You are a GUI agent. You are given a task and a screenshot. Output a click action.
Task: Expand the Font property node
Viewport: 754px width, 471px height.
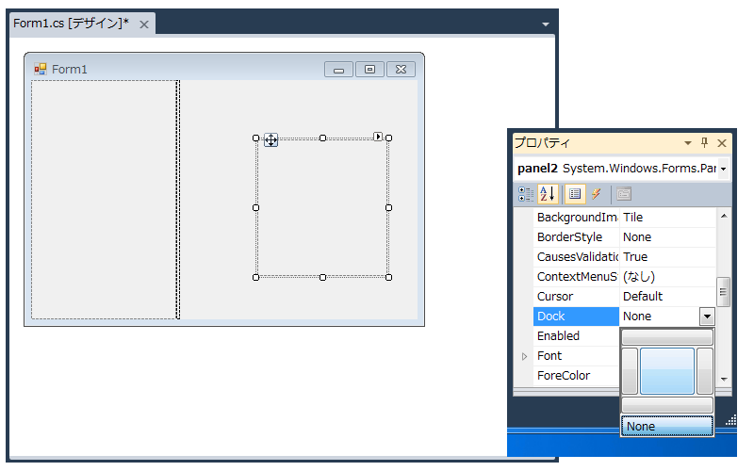click(x=524, y=356)
